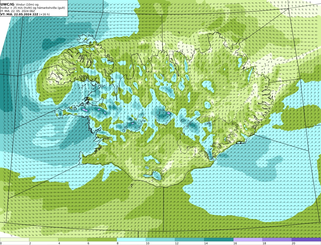Click the "14" label on the color scale
321x245 pixels.
[206, 243]
